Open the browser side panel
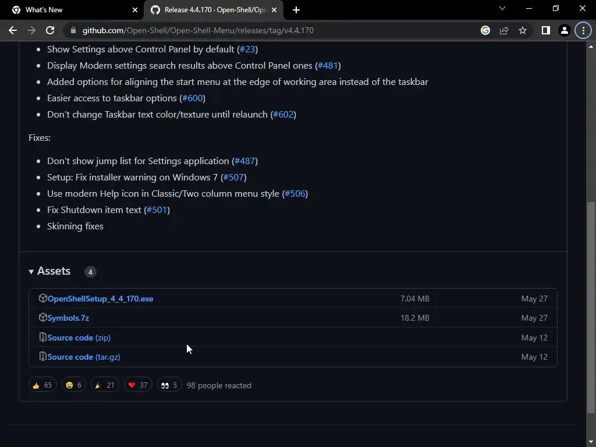 (546, 30)
